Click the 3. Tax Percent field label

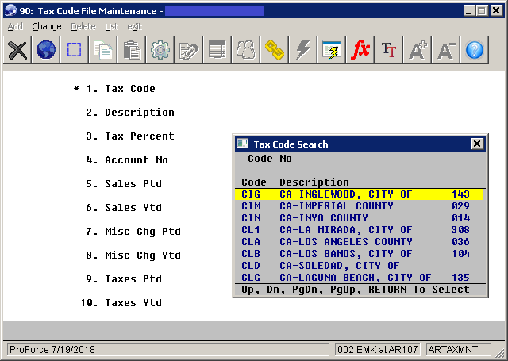coord(130,136)
